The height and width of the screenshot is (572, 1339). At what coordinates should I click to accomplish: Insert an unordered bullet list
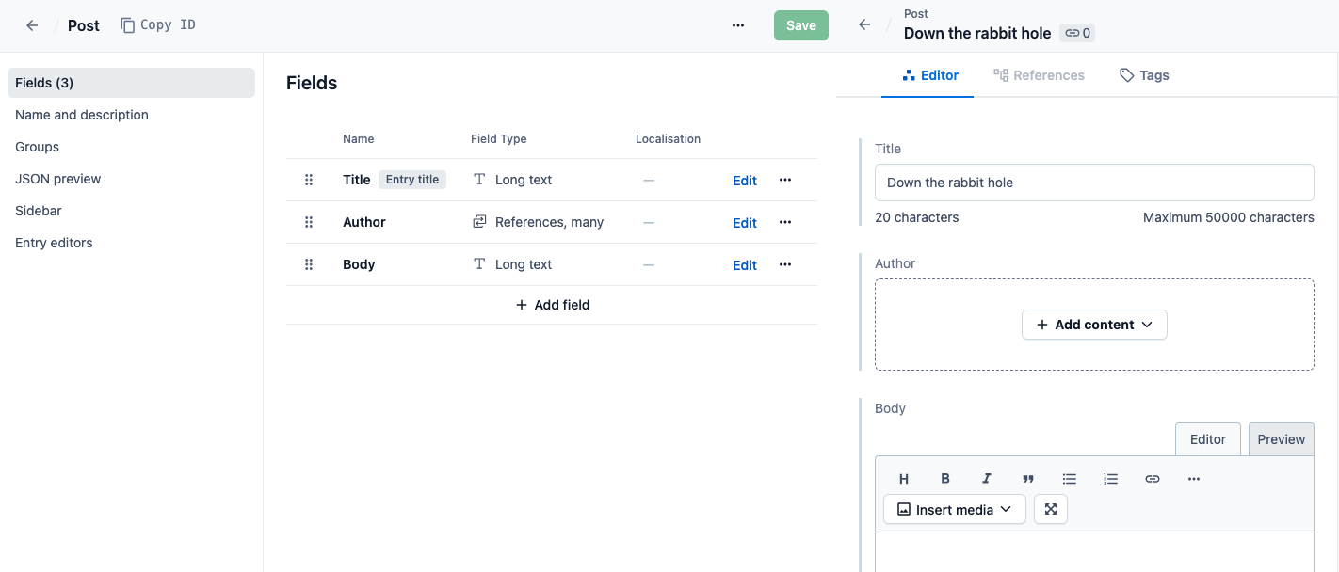click(x=1070, y=479)
